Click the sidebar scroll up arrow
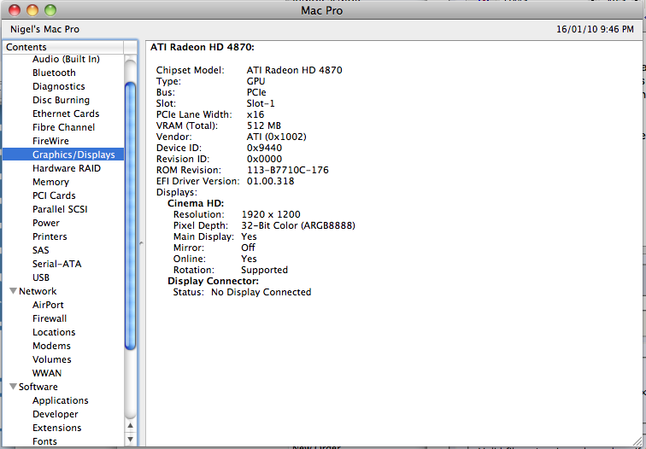Screen dimensions: 646x449 (x=130, y=426)
